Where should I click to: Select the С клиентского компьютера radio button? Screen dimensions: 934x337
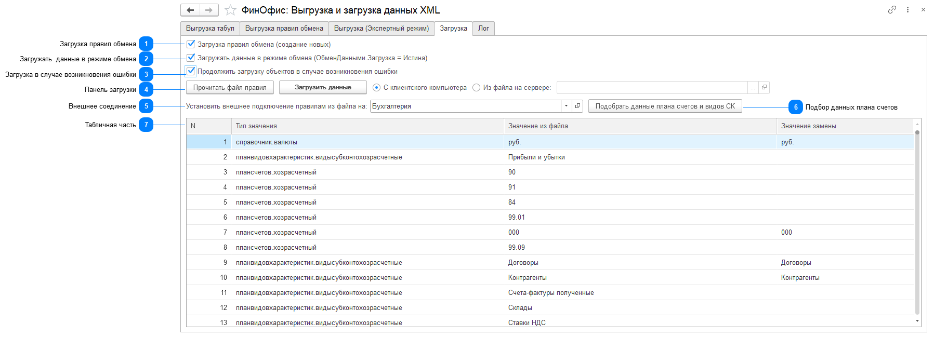click(x=376, y=88)
